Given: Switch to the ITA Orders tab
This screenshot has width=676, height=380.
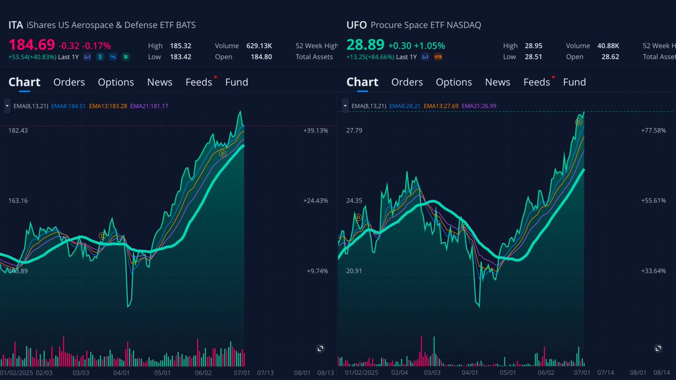Looking at the screenshot, I should pos(69,82).
